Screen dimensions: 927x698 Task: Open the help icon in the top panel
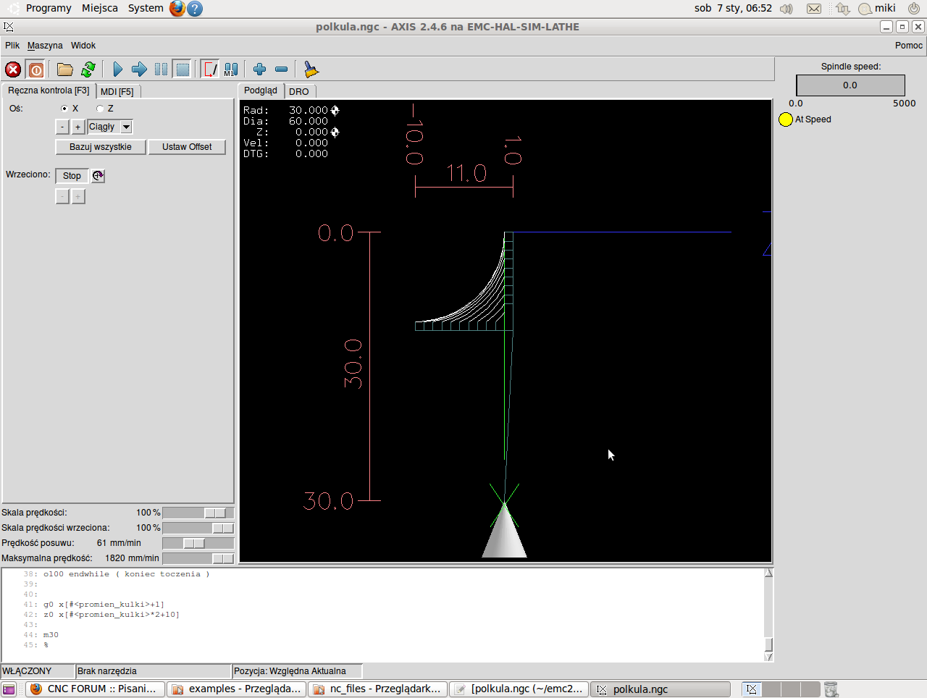point(195,8)
